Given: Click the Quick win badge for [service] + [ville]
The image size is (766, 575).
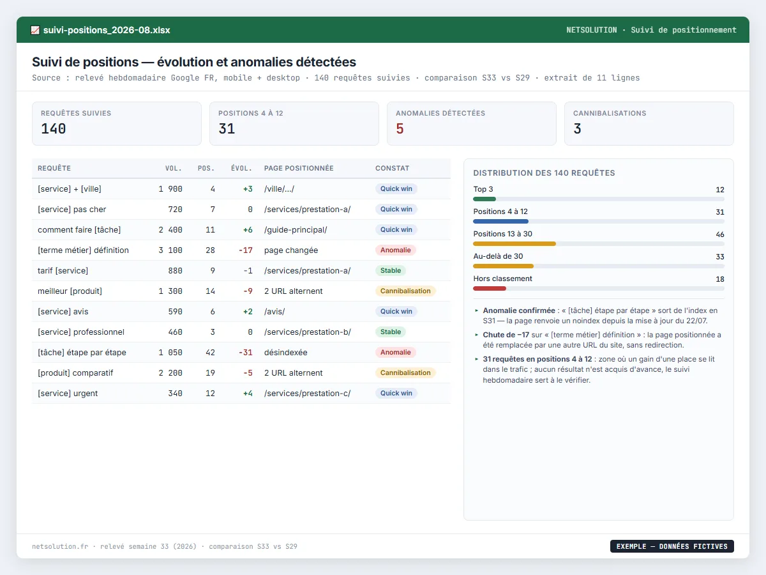Looking at the screenshot, I should [x=396, y=189].
